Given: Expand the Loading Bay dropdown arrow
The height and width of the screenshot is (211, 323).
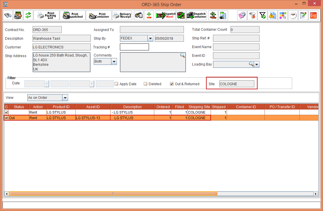Looking at the screenshot, I should click(257, 64).
